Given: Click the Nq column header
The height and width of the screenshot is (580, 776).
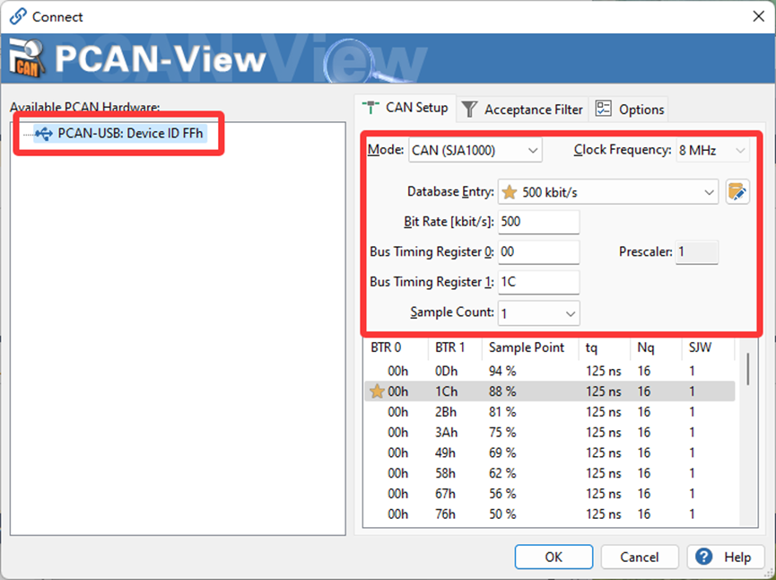Looking at the screenshot, I should point(656,347).
